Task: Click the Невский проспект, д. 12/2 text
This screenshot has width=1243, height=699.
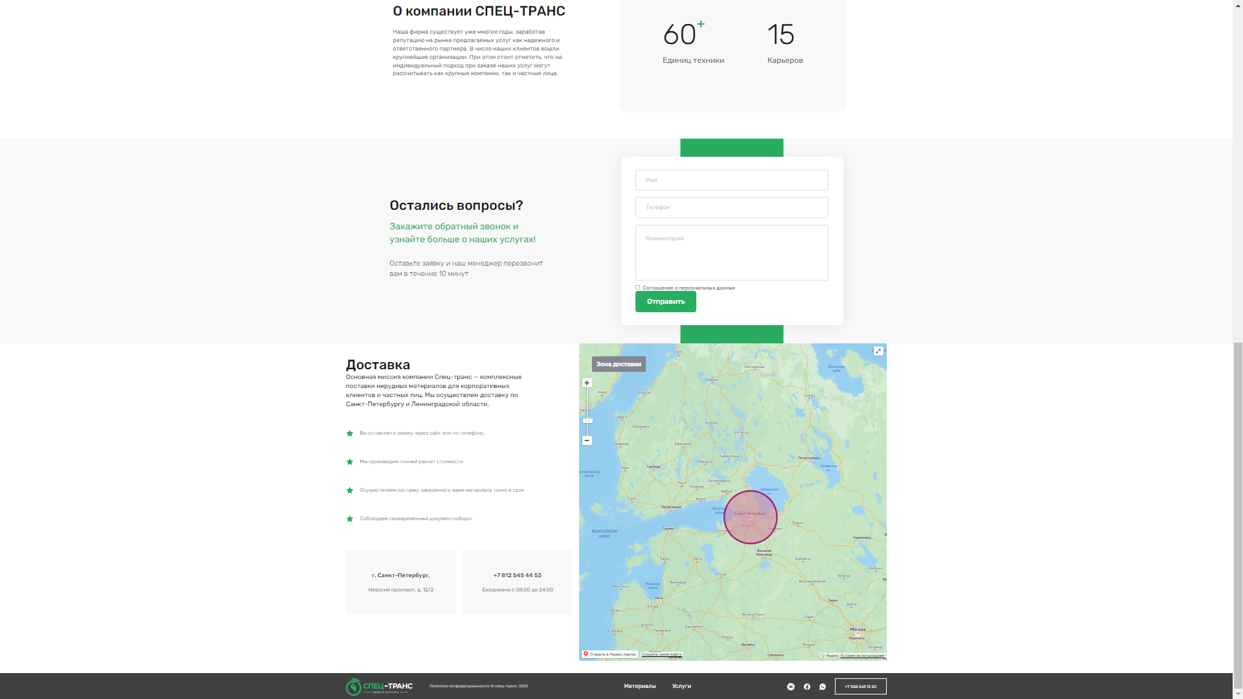Action: pyautogui.click(x=401, y=590)
